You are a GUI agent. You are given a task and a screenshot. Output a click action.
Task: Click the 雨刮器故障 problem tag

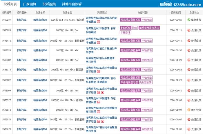(x=145, y=82)
